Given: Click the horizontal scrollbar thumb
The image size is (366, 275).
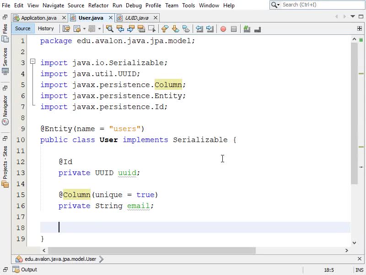Looking at the screenshot, I should pos(152,250).
